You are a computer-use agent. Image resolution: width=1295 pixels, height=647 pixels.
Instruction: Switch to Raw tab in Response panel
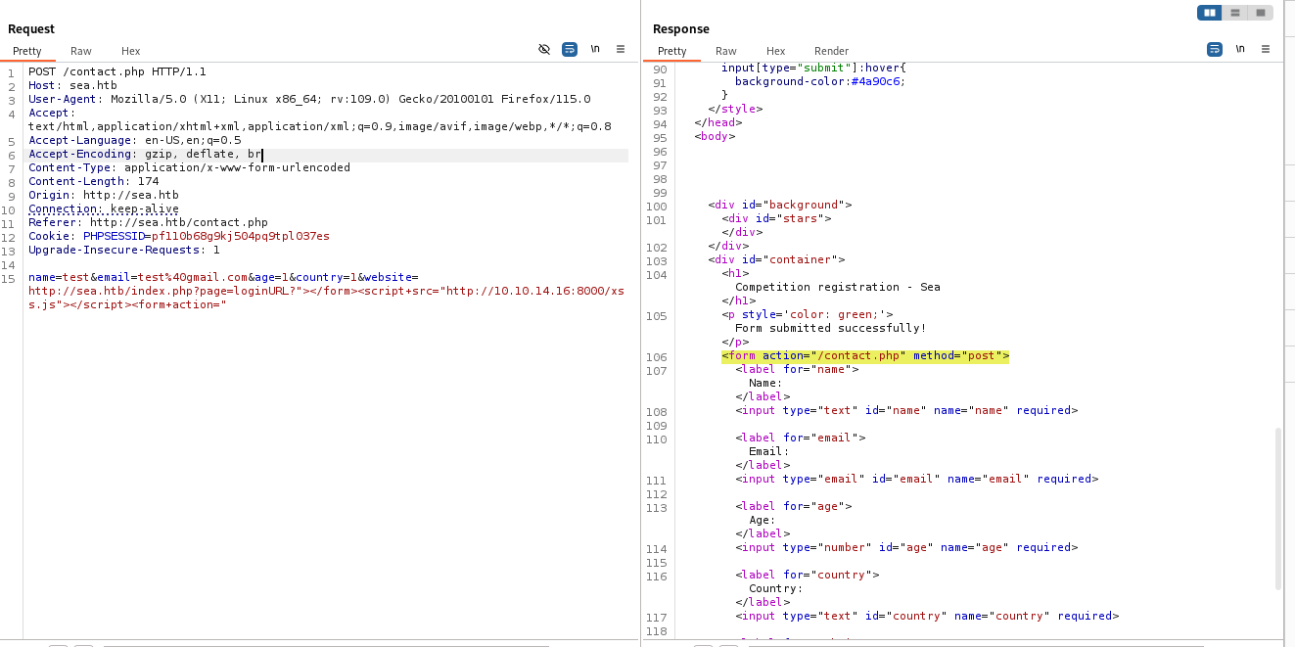(726, 51)
